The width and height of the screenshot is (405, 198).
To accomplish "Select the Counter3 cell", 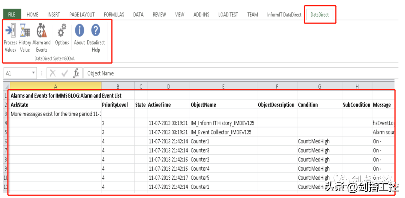I will (223, 150).
